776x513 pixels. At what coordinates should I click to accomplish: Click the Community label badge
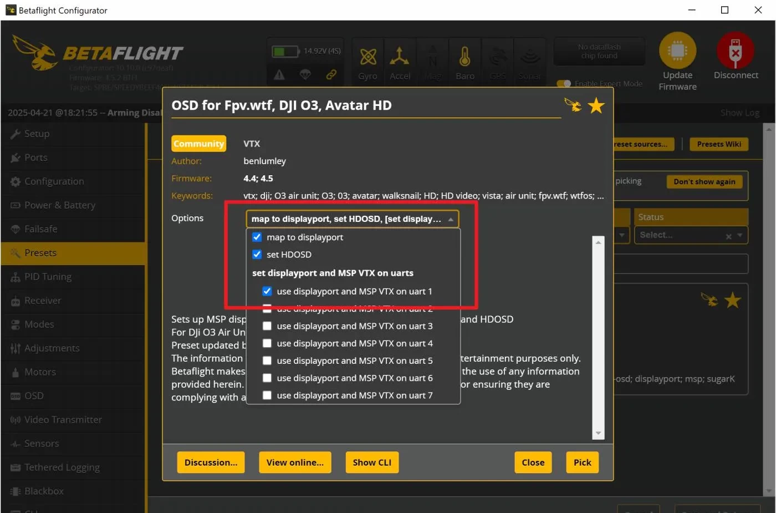pyautogui.click(x=198, y=144)
